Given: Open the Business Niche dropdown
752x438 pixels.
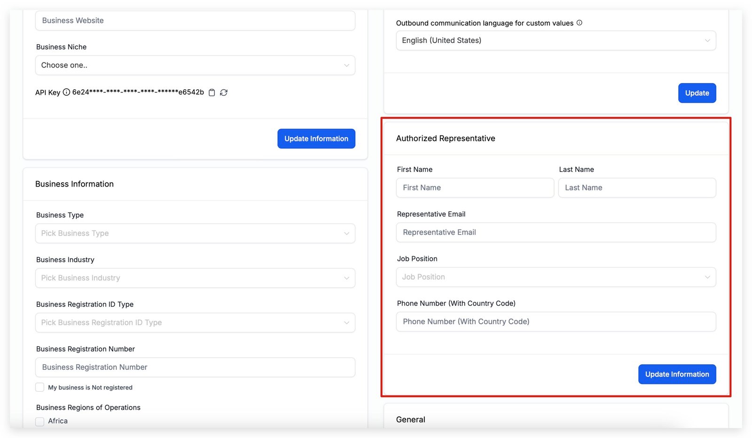Looking at the screenshot, I should (195, 65).
